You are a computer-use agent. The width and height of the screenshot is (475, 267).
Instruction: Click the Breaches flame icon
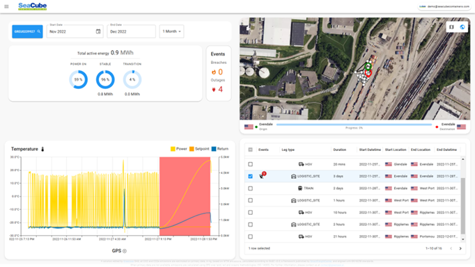pyautogui.click(x=214, y=72)
